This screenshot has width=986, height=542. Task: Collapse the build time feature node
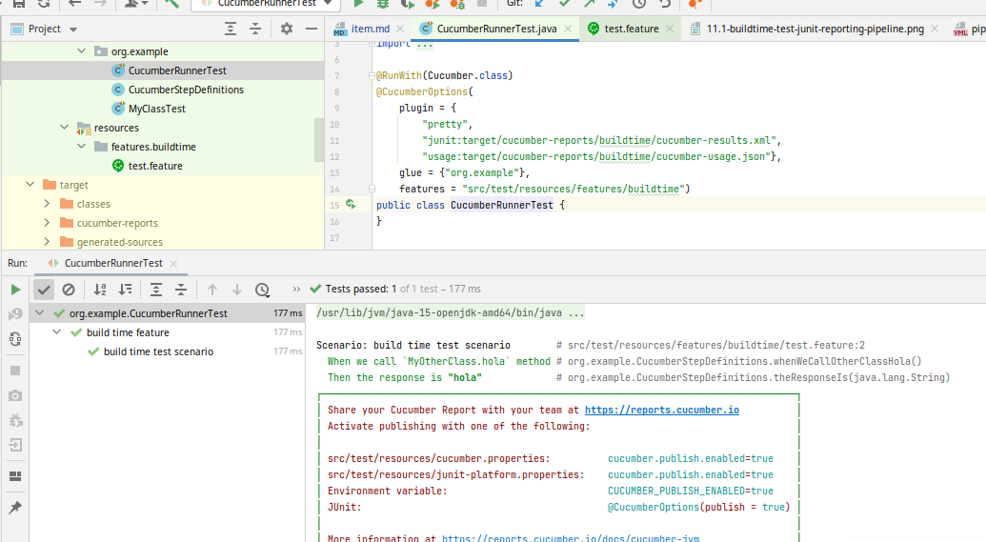(56, 332)
